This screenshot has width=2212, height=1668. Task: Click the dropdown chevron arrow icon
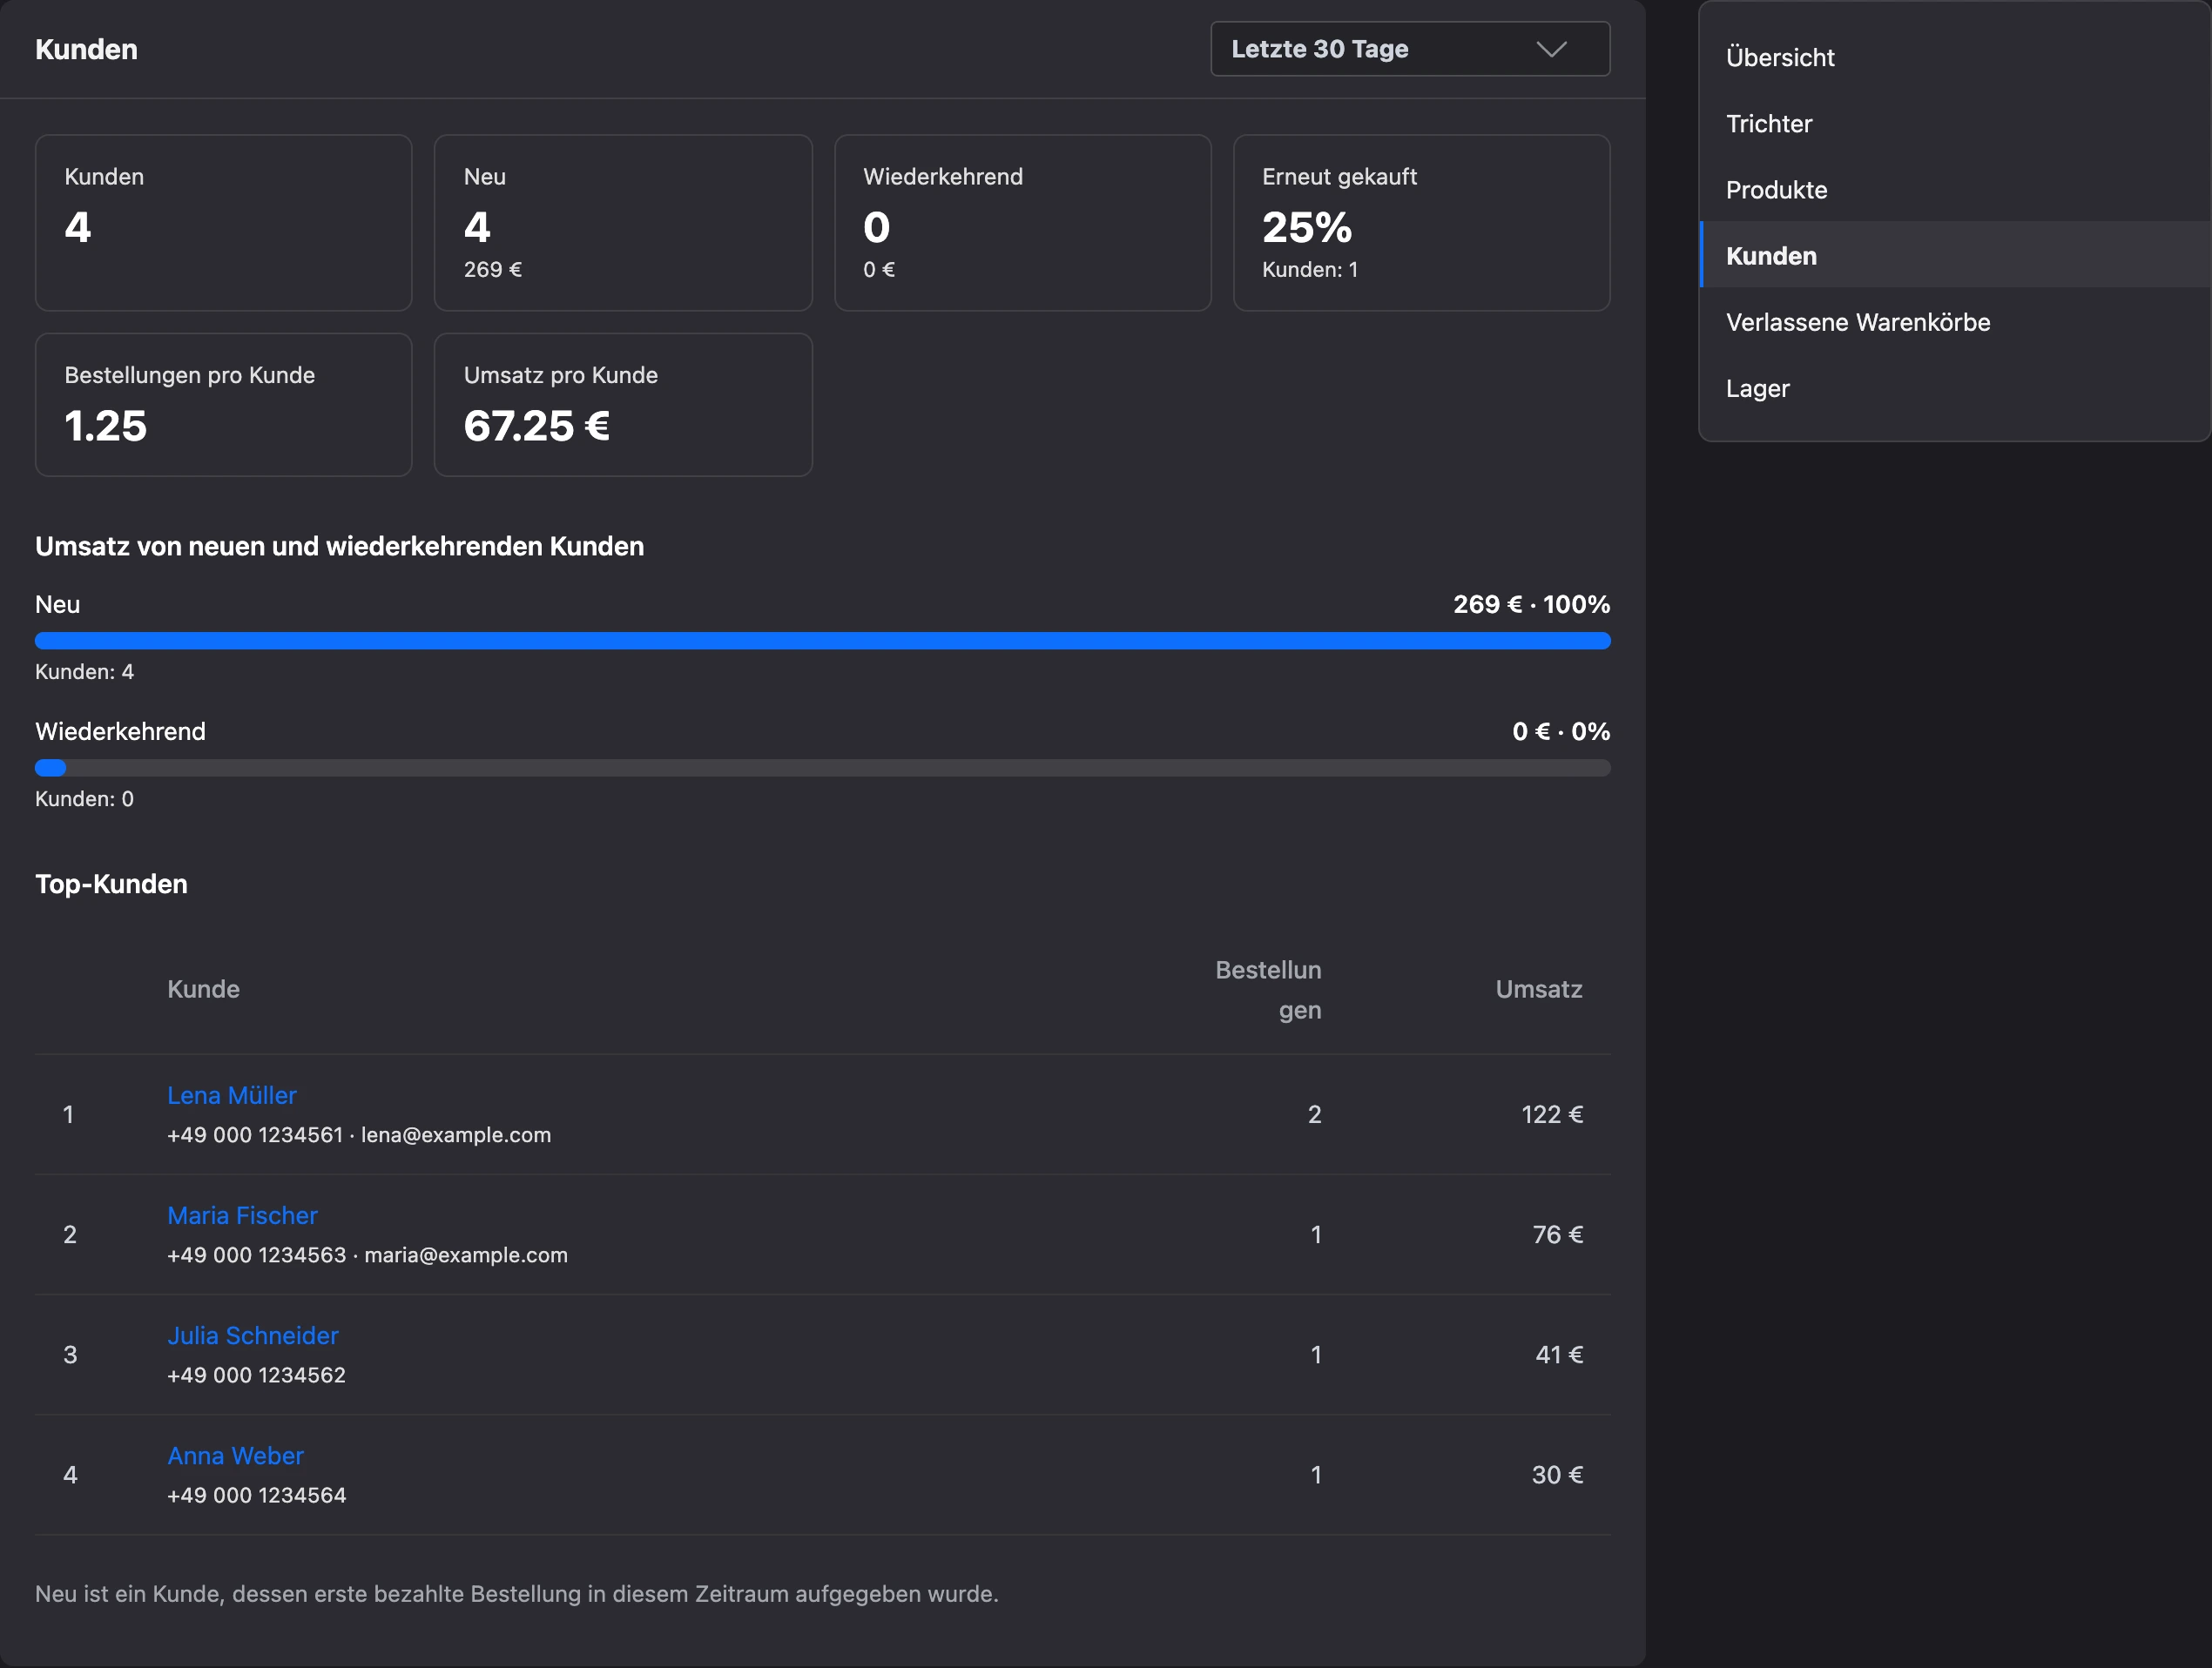coord(1551,49)
